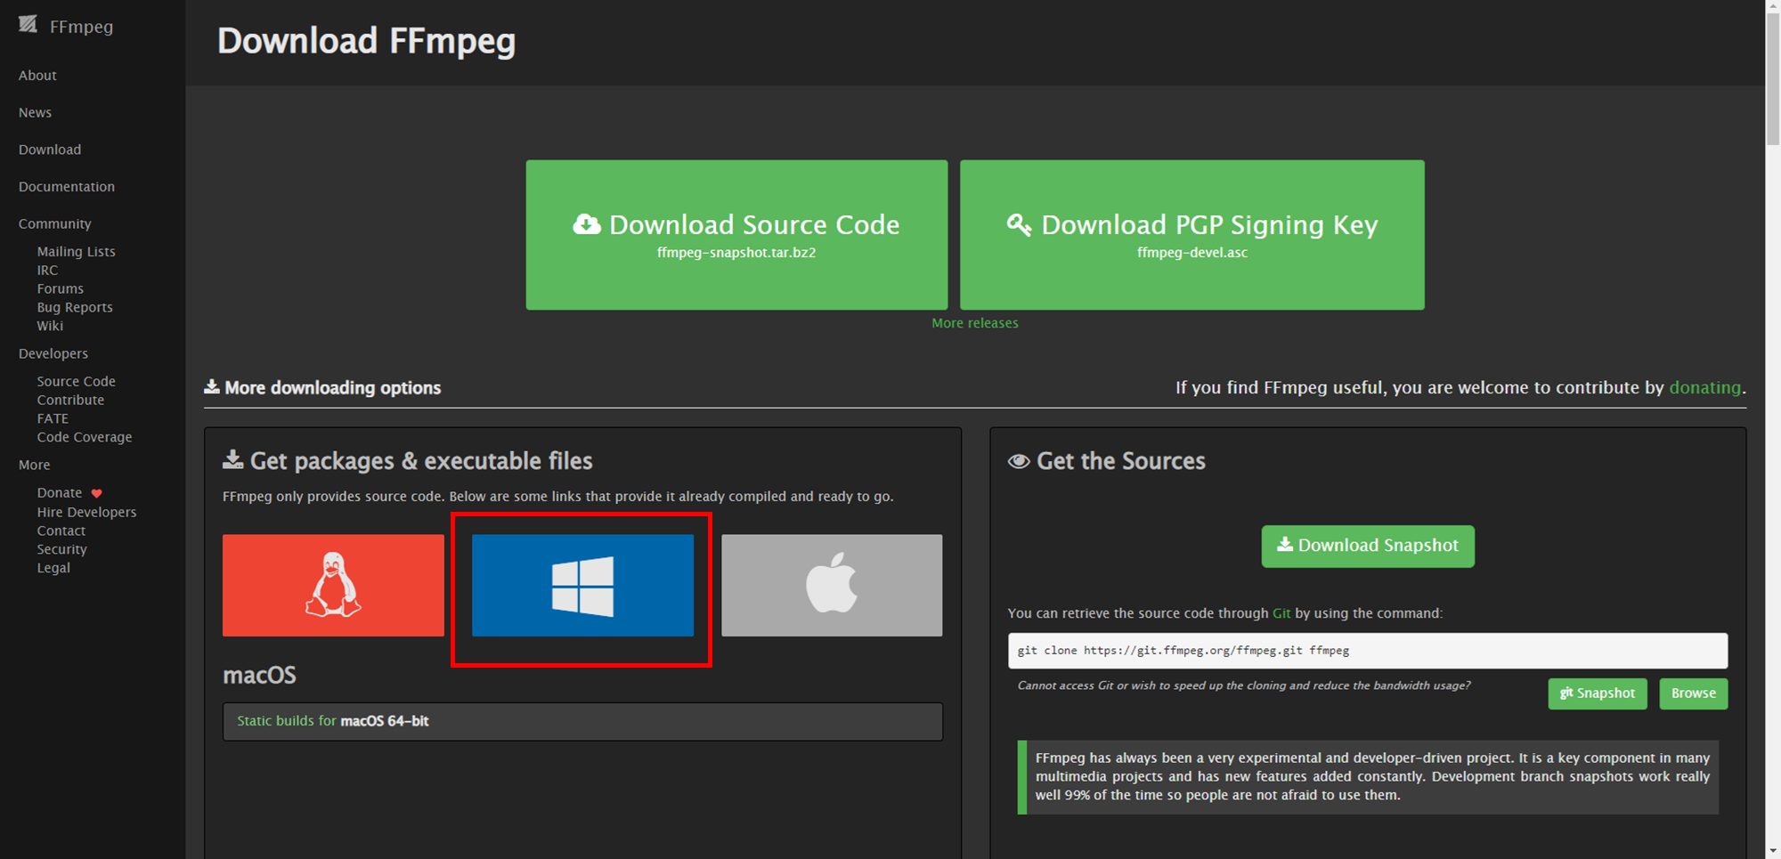Open Bug Reports under Community
The width and height of the screenshot is (1781, 859).
75,307
